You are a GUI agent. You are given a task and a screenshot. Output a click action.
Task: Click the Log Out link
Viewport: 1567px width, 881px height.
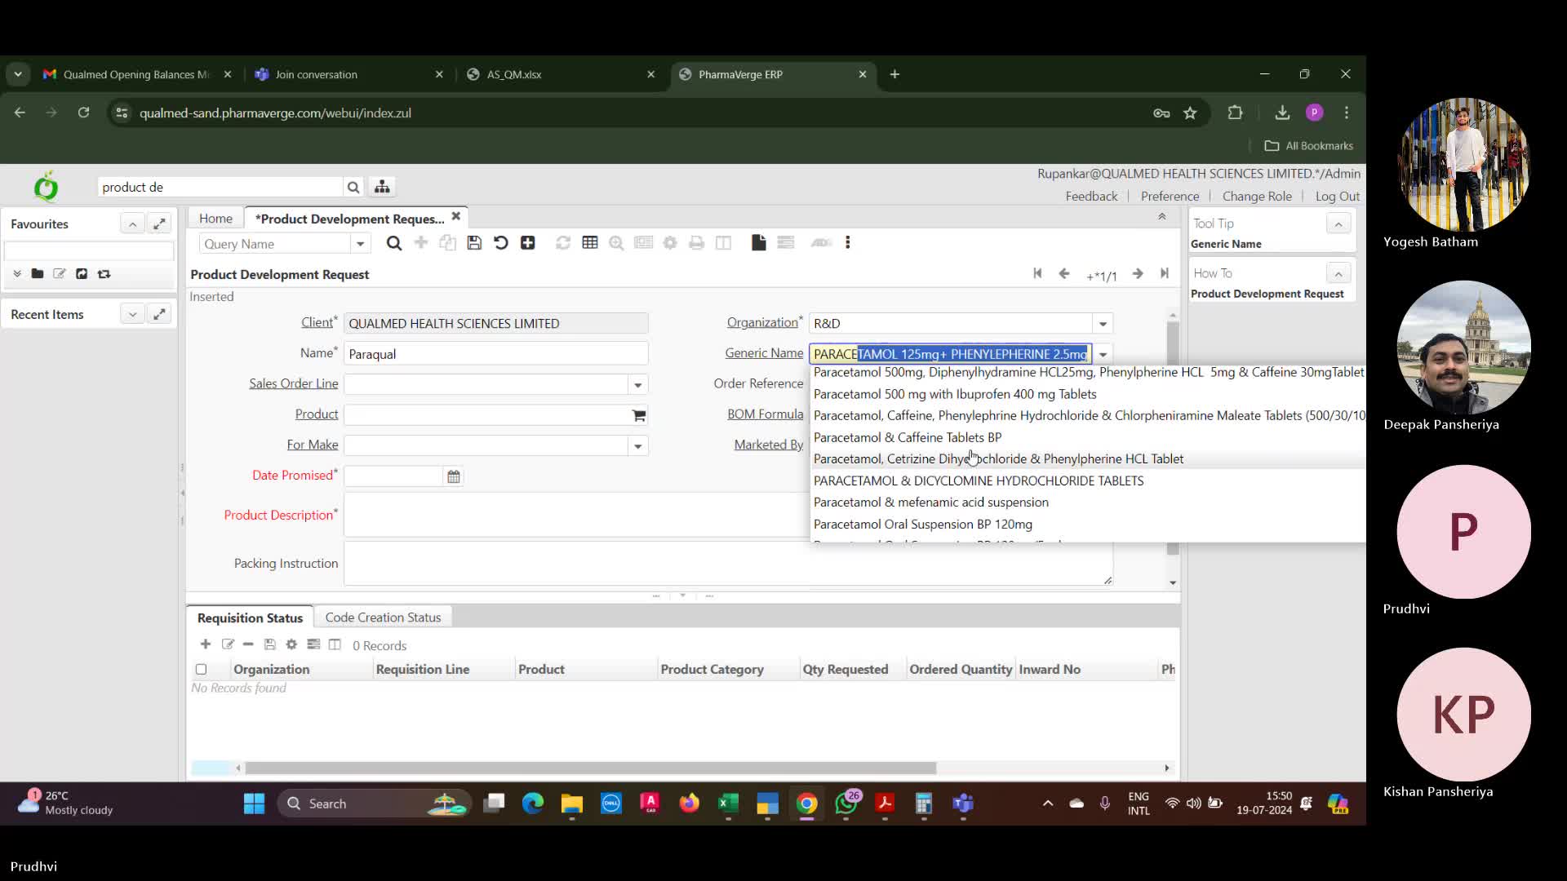pos(1337,197)
